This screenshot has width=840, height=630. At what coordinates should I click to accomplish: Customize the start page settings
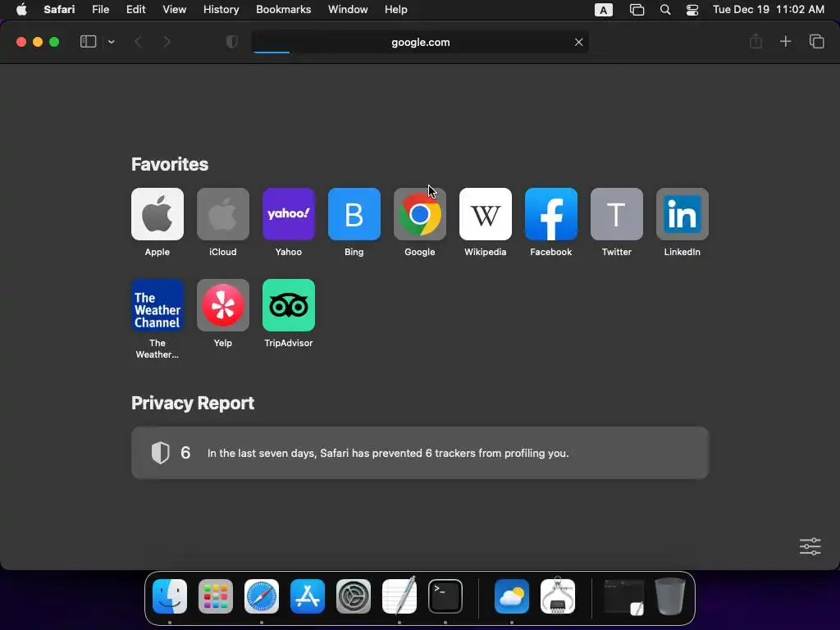[810, 546]
